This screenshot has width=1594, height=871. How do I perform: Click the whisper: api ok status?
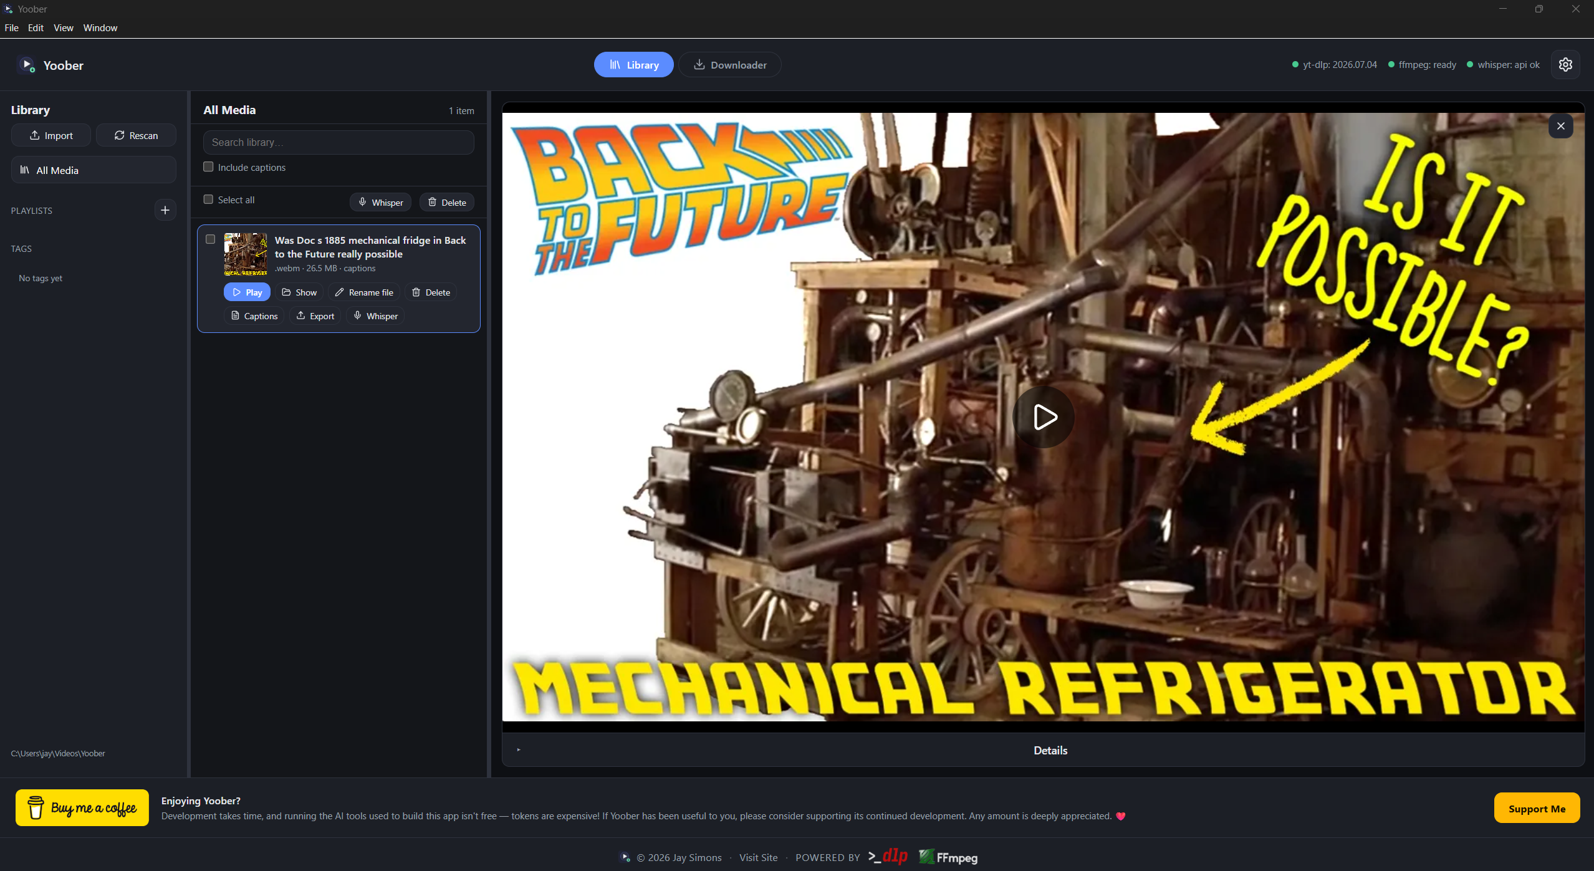1504,65
